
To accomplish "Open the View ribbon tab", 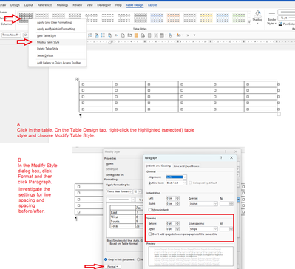I will pos(89,5).
